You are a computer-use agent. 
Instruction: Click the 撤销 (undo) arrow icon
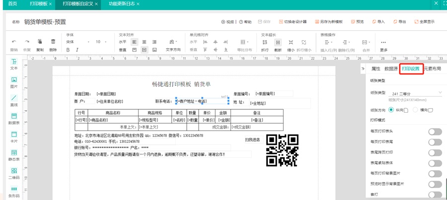click(14, 42)
